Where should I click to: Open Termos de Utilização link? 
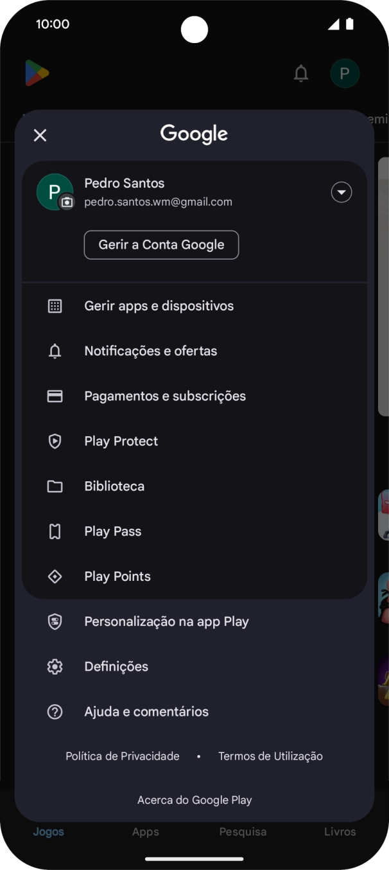[270, 756]
